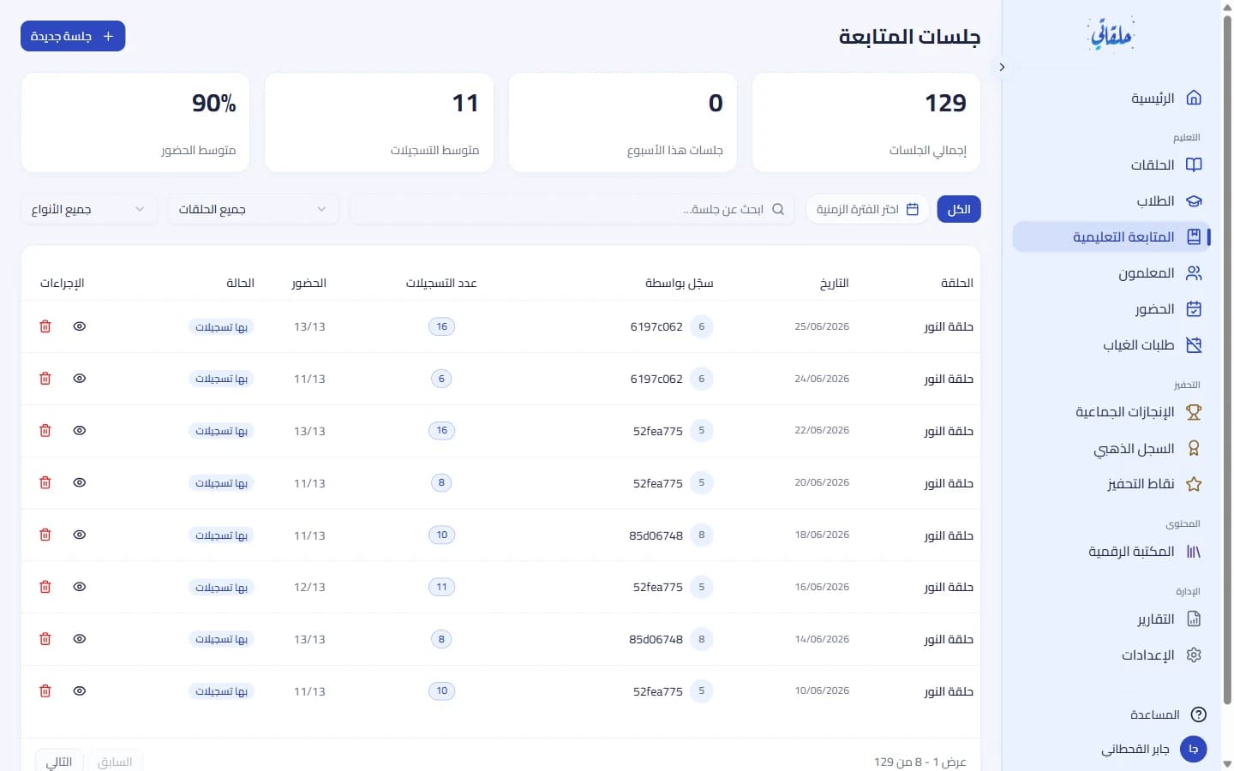This screenshot has width=1234, height=771.
Task: Click the التقارير report icon
Action: 1194,619
